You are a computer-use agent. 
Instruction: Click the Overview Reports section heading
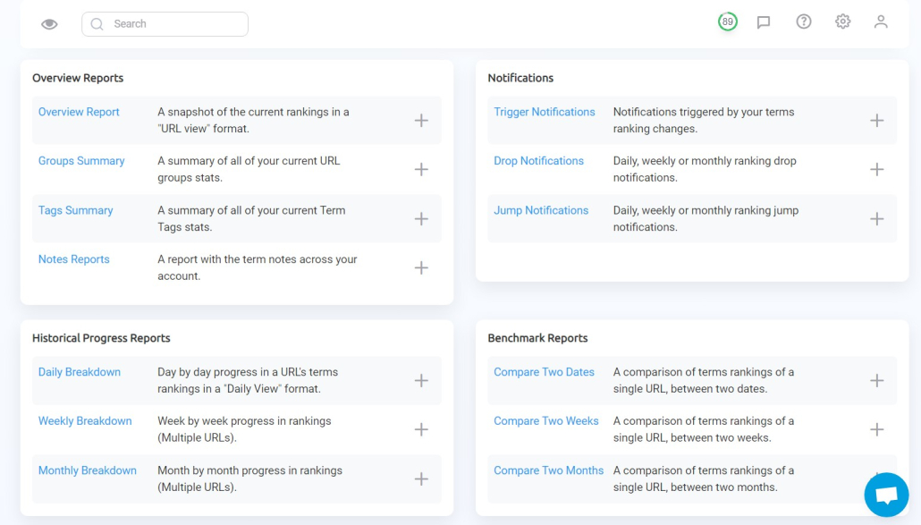pyautogui.click(x=78, y=78)
